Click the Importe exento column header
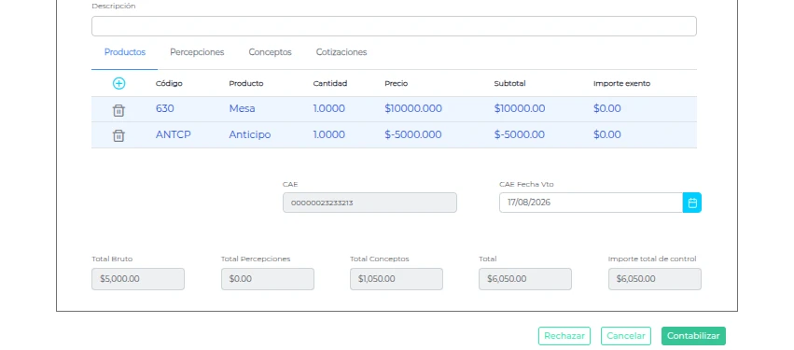 [x=621, y=84]
